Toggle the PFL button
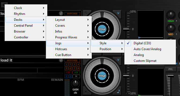Image resolution: width=180 pixels, height=96 pixels. tap(171, 69)
